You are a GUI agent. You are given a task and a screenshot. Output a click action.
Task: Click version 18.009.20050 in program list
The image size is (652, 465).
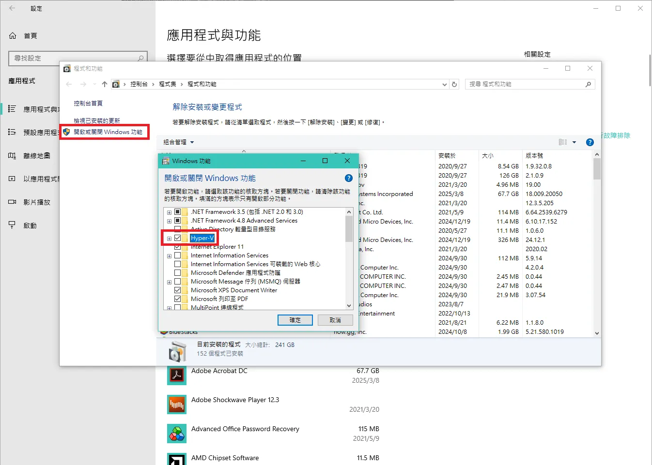pos(544,194)
